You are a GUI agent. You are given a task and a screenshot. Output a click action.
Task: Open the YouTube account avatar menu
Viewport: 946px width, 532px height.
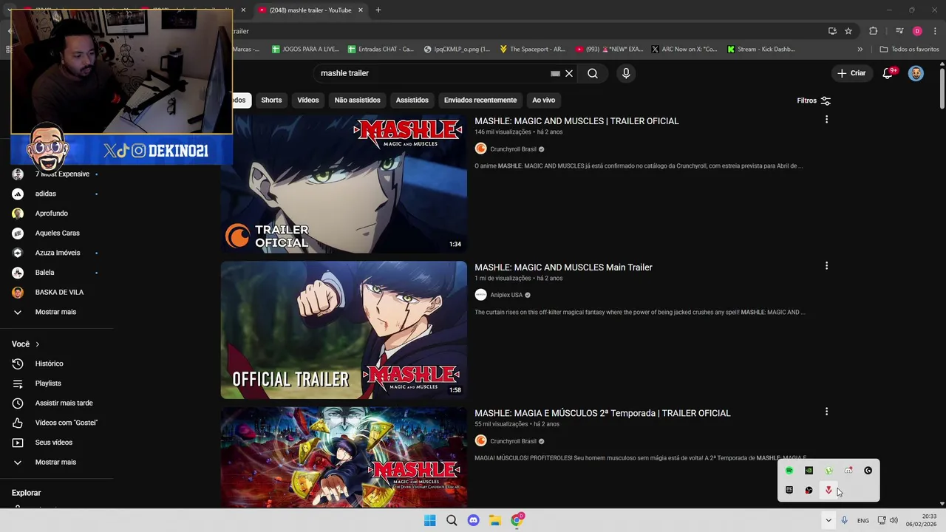coord(916,73)
